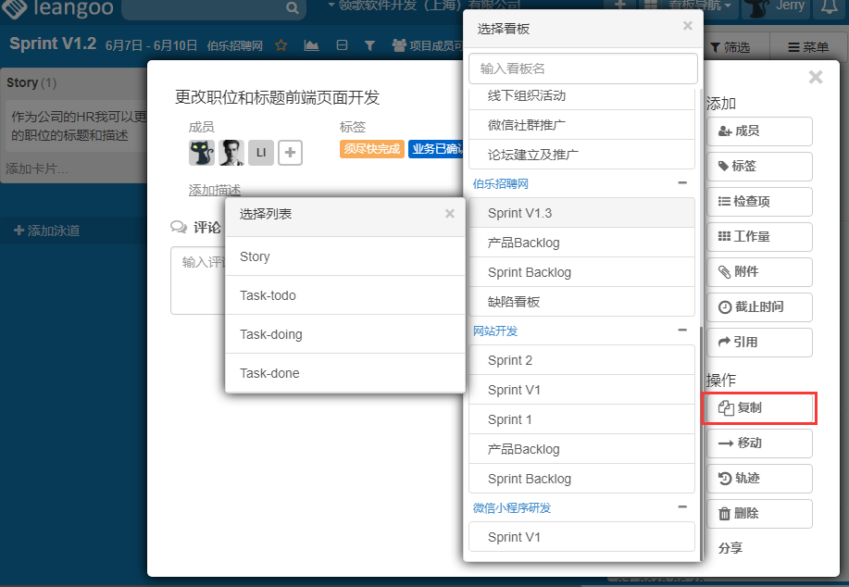Click the plus button to add a member
This screenshot has height=587, width=849.
(x=291, y=153)
